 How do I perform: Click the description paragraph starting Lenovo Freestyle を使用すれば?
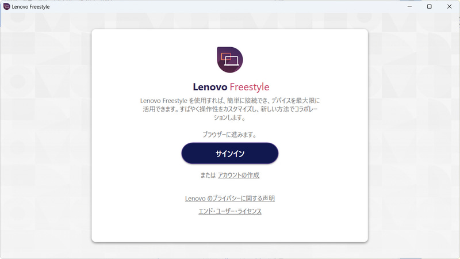tap(229, 109)
